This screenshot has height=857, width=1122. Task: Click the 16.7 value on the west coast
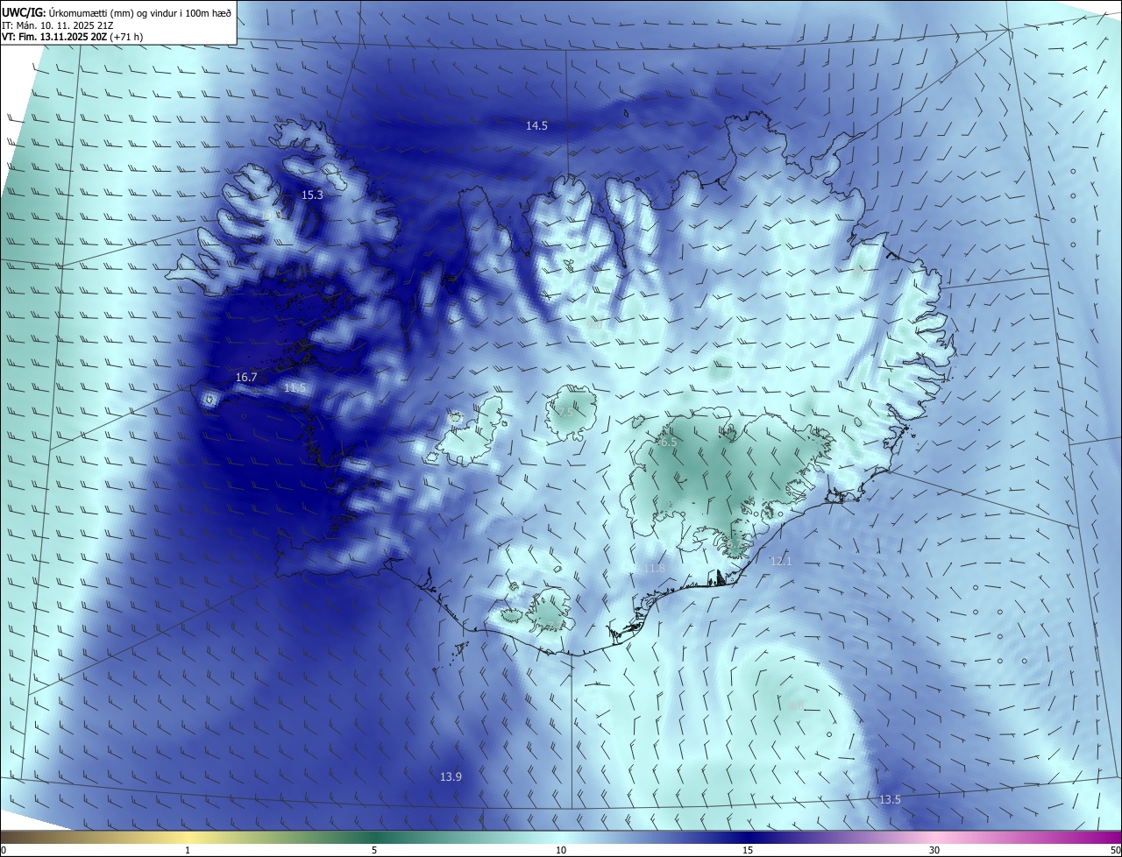pyautogui.click(x=246, y=378)
